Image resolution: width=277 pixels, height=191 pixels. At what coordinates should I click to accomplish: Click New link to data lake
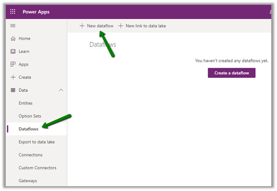[x=146, y=26]
